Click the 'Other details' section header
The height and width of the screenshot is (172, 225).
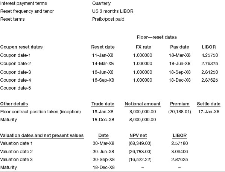[14, 104]
